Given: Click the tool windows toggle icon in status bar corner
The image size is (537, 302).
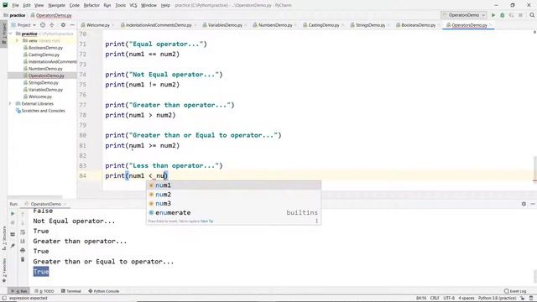Looking at the screenshot, I should point(4,298).
